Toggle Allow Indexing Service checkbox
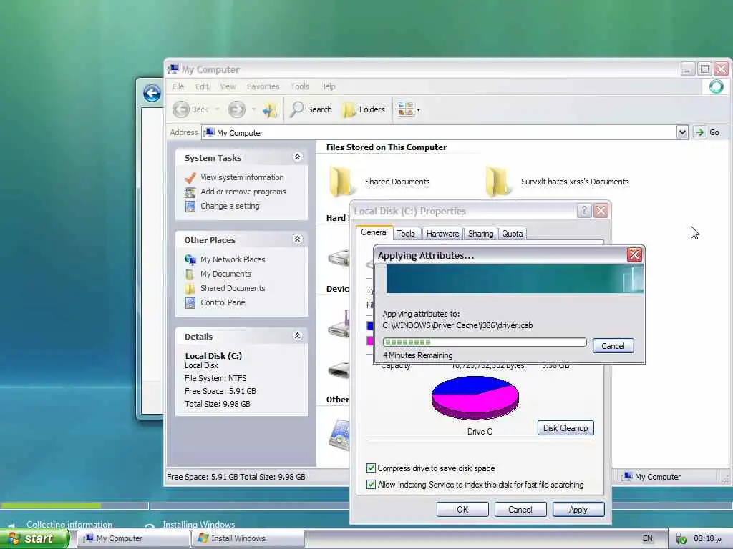This screenshot has width=733, height=549. (x=372, y=485)
